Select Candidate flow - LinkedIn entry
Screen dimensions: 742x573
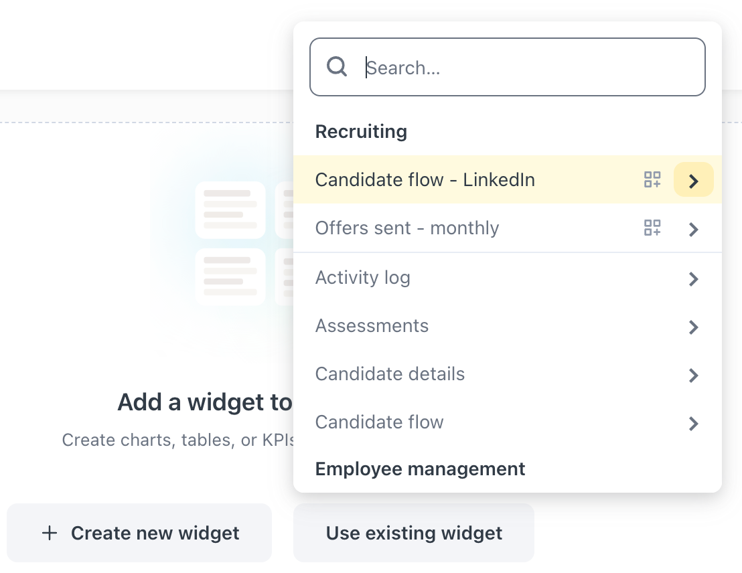click(425, 180)
